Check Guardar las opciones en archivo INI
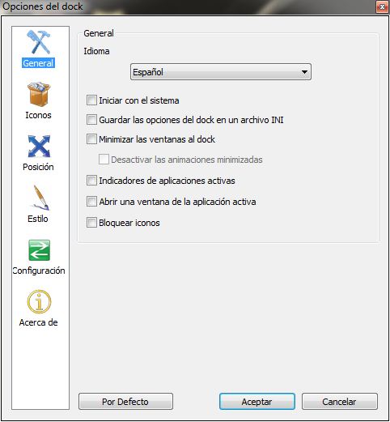The image size is (390, 422). point(91,119)
